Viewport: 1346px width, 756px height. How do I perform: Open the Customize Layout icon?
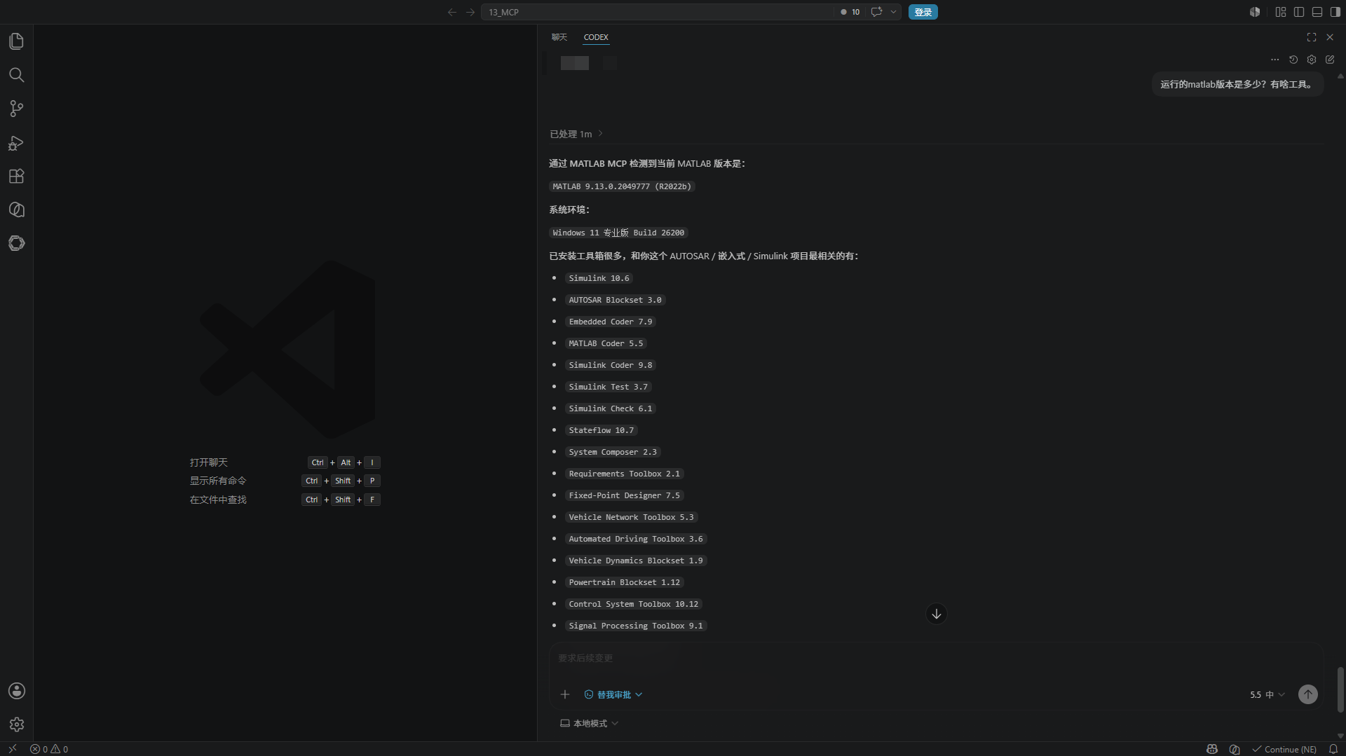click(x=1281, y=12)
